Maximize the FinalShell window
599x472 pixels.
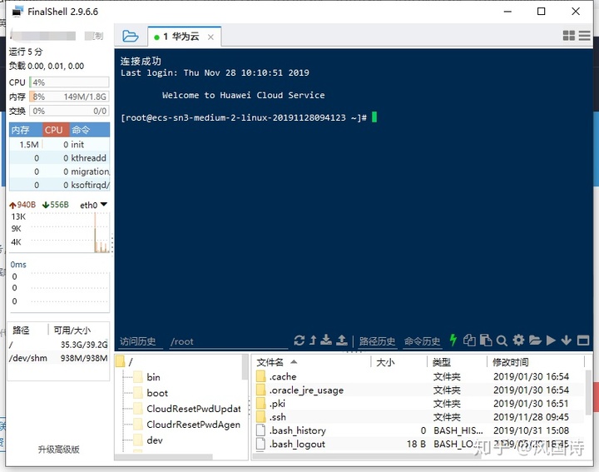(541, 12)
